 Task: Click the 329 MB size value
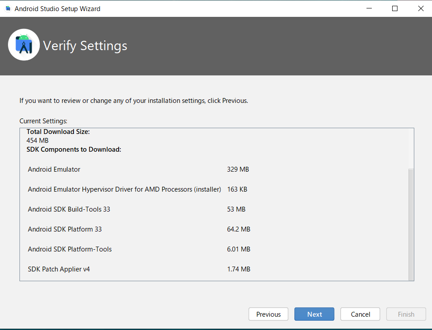pyautogui.click(x=238, y=169)
